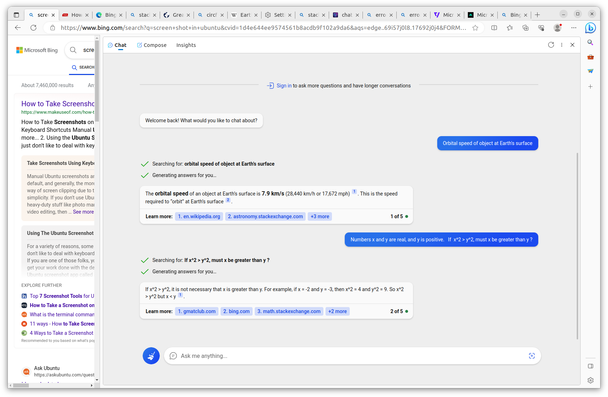
Task: Open a new browser tab with plus button
Action: pos(537,15)
